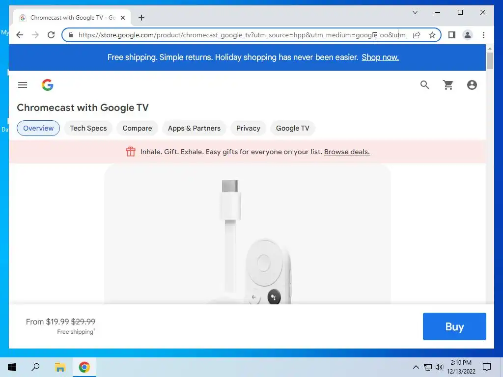Open a new tab with plus button
This screenshot has height=377, width=503.
pos(141,18)
